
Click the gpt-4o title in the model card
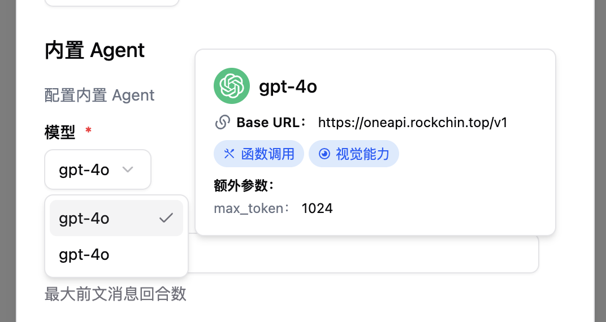288,86
